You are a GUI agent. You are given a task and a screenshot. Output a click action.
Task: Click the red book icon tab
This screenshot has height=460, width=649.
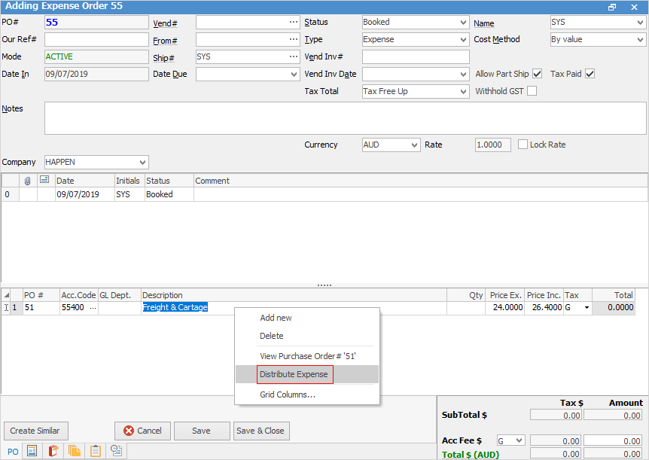click(x=53, y=451)
